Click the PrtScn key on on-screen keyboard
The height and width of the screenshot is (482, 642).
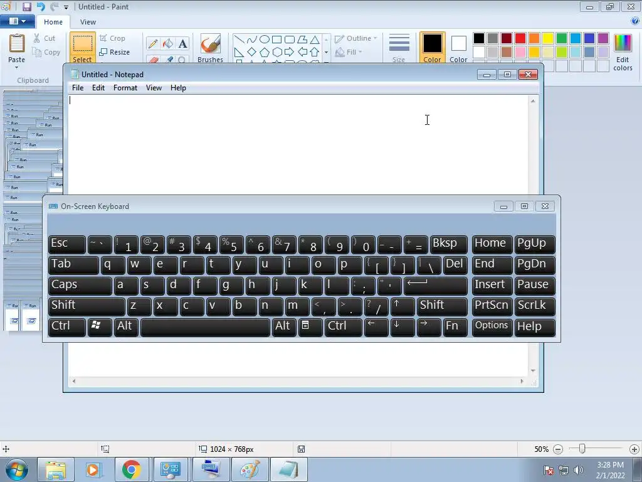[492, 306]
